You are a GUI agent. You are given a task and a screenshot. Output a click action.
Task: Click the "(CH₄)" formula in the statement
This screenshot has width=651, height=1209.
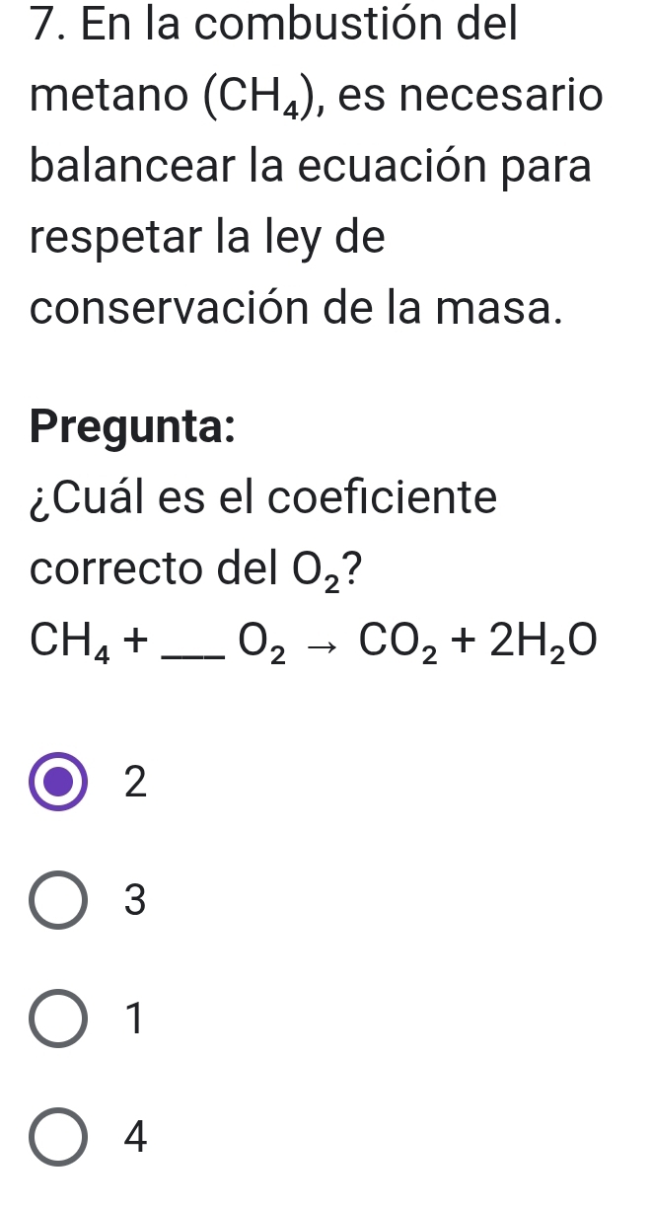[265, 99]
